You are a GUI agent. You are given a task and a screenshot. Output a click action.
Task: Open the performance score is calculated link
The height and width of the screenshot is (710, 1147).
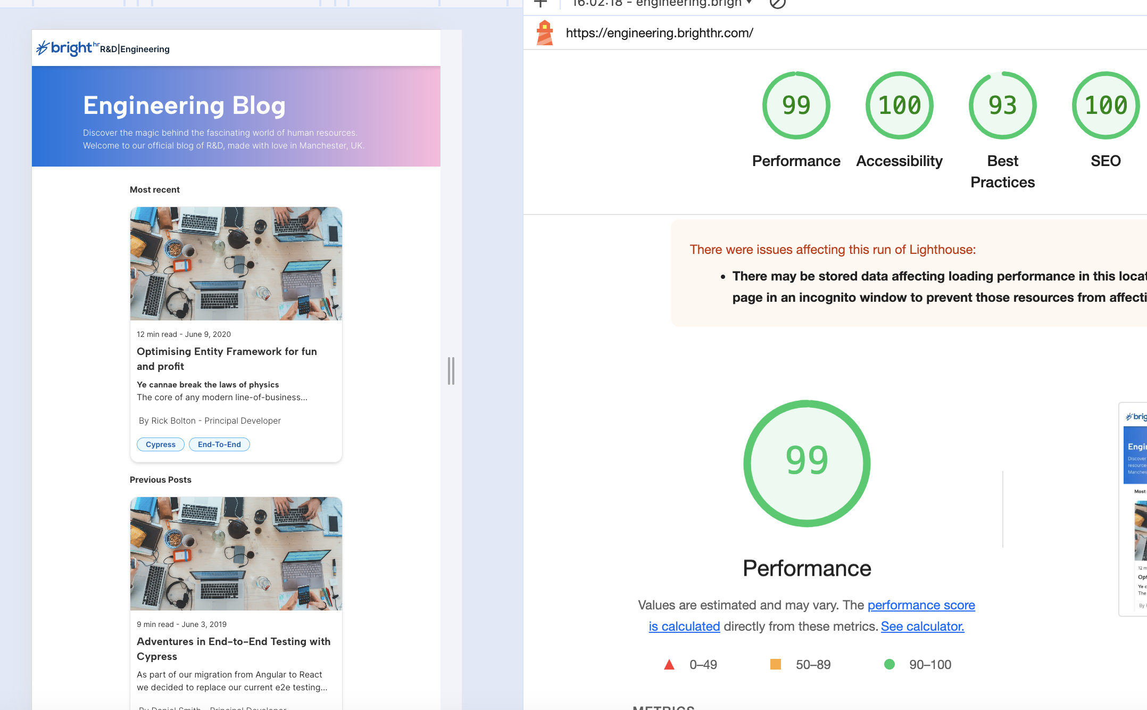(921, 605)
